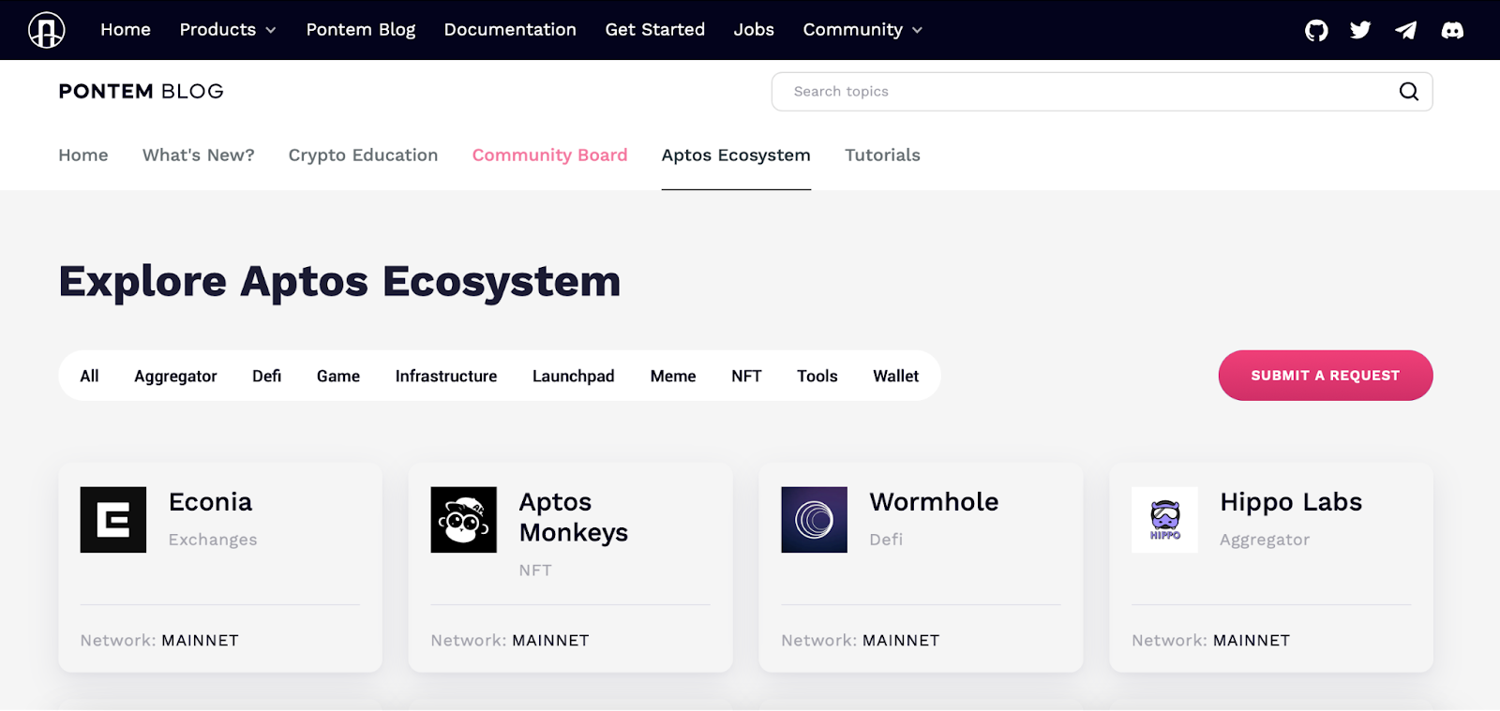The width and height of the screenshot is (1500, 711).
Task: Expand the Community dropdown menu
Action: coord(862,30)
